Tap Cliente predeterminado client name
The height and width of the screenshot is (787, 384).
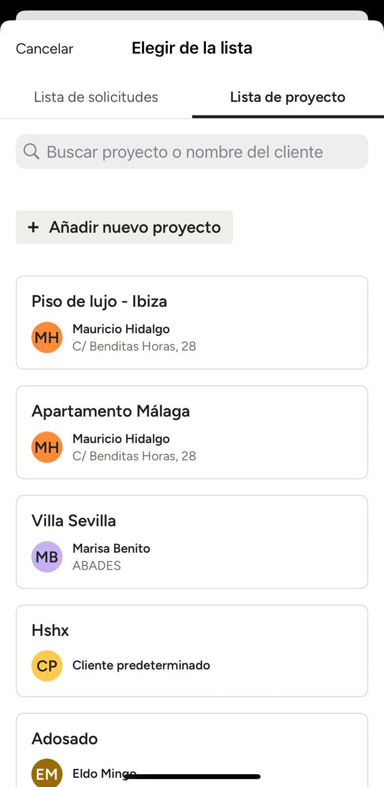point(141,666)
